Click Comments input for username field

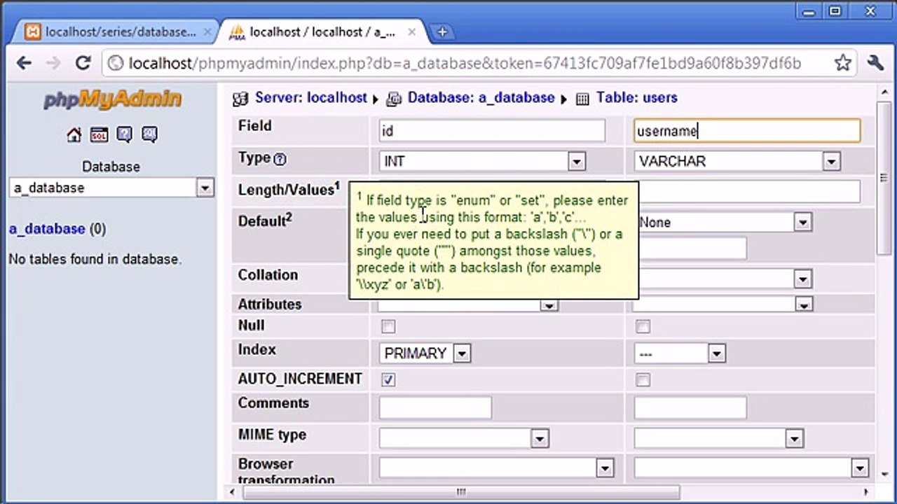click(690, 407)
